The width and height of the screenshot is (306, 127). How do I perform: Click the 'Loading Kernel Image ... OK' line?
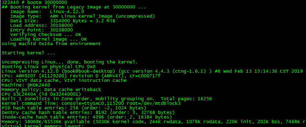click(49, 40)
